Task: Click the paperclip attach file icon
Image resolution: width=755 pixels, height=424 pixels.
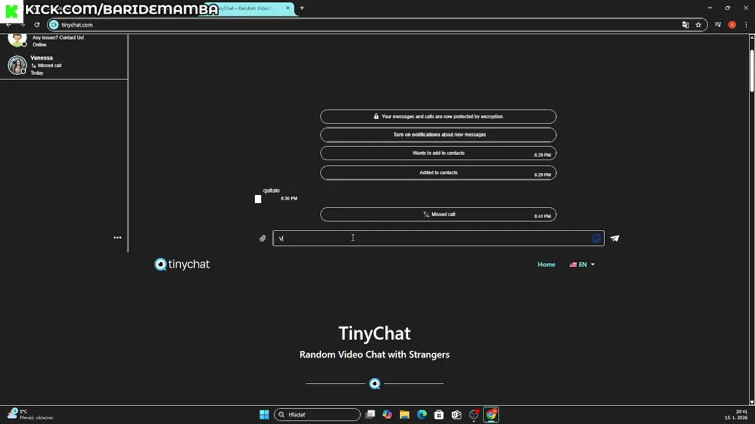Action: point(262,238)
